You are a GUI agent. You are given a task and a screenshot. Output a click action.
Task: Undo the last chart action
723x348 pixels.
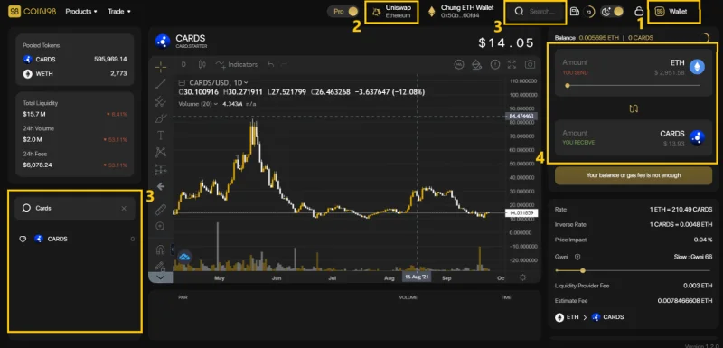coord(270,64)
